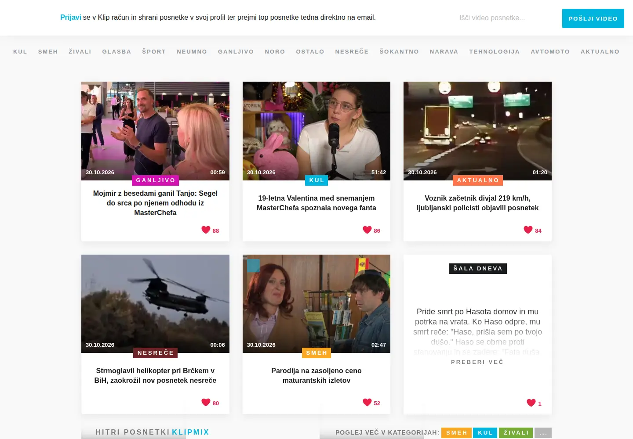Like the Šala dneva joke heart
Viewport: 633px width, 439px height.
[531, 403]
